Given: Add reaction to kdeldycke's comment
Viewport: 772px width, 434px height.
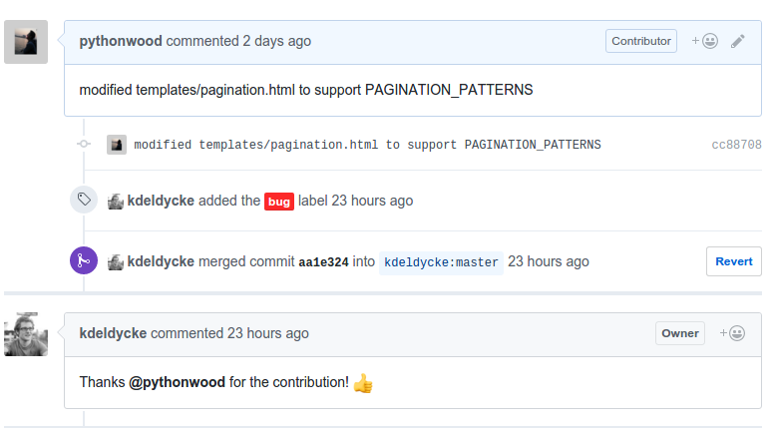Looking at the screenshot, I should coord(732,333).
